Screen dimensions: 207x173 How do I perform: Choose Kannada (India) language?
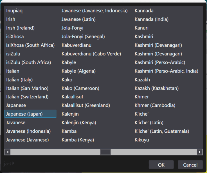click(152, 20)
